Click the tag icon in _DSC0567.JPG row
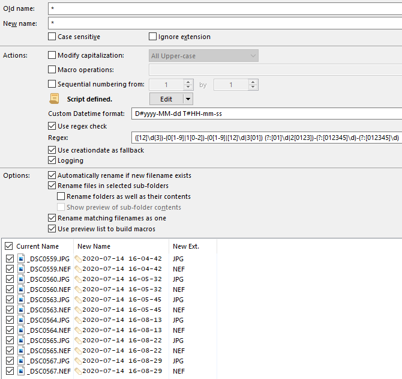Screen dimensions: 402x379 coord(78,361)
